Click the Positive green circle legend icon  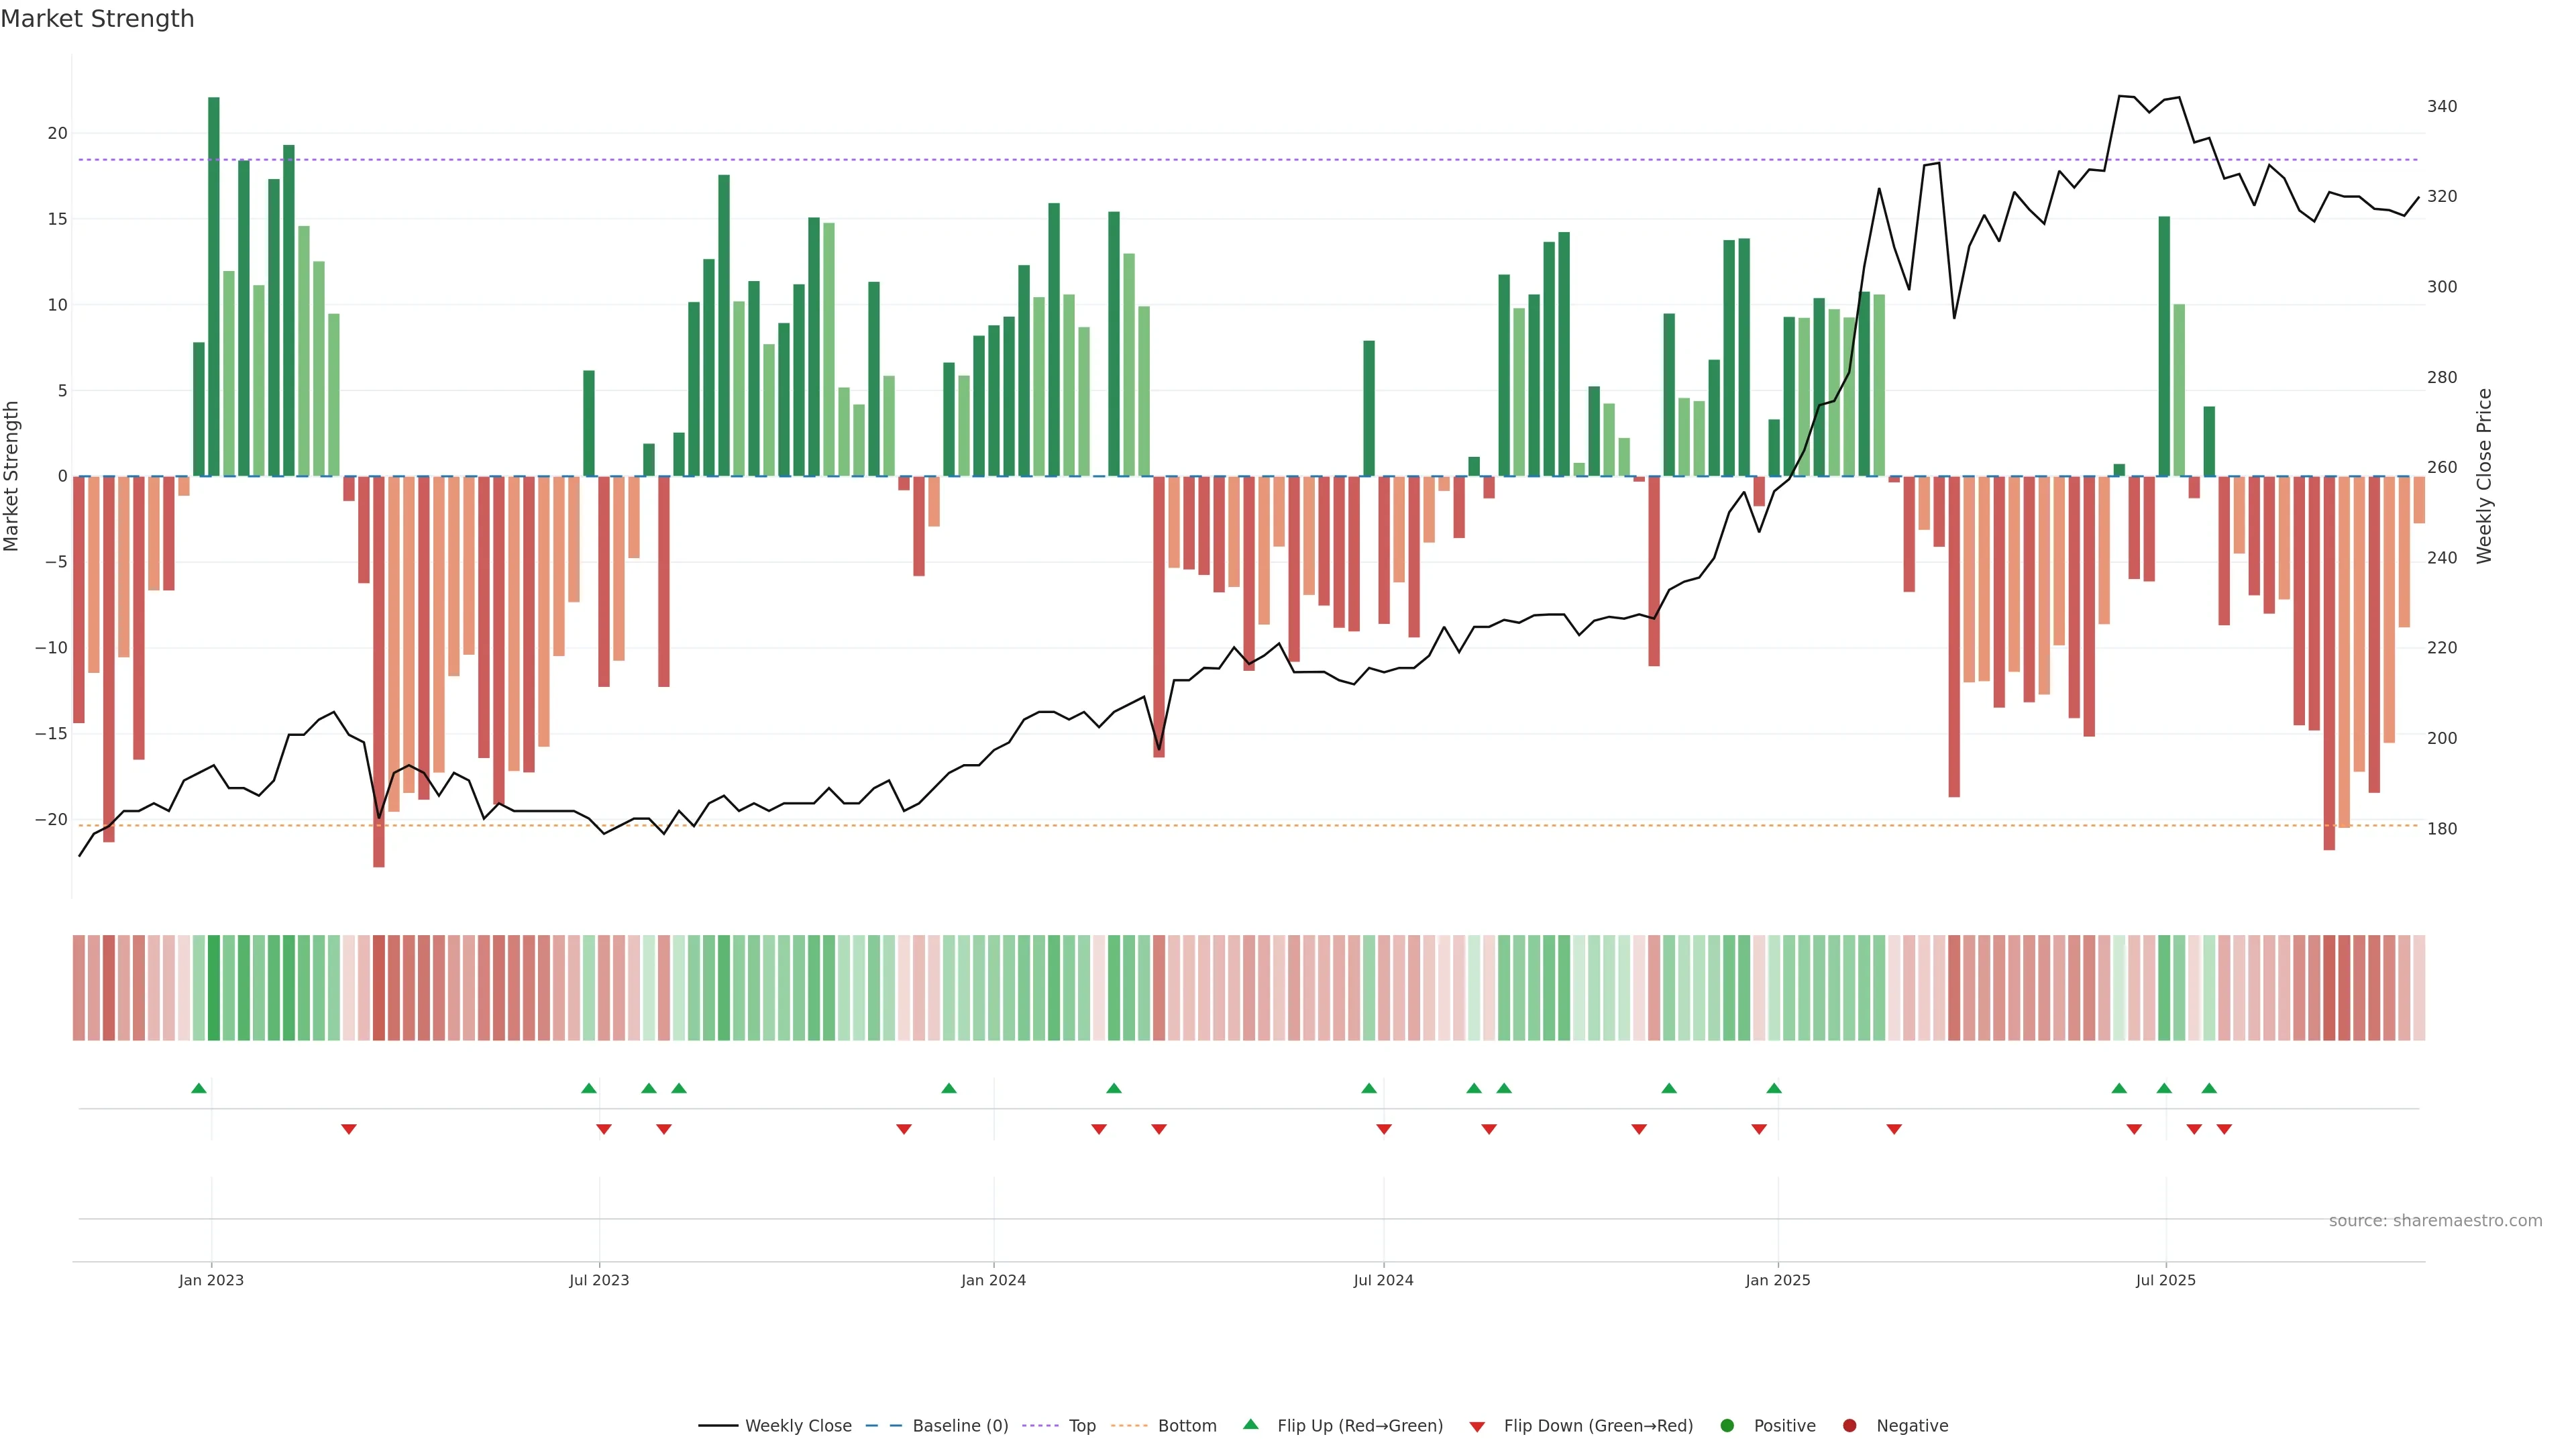click(1727, 1425)
